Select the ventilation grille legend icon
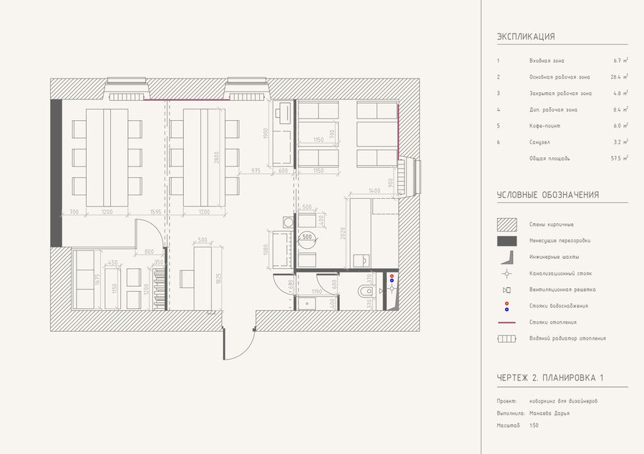 507,290
